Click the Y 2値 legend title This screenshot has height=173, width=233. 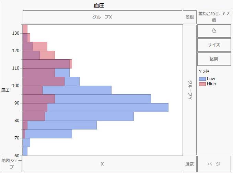[x=207, y=72]
